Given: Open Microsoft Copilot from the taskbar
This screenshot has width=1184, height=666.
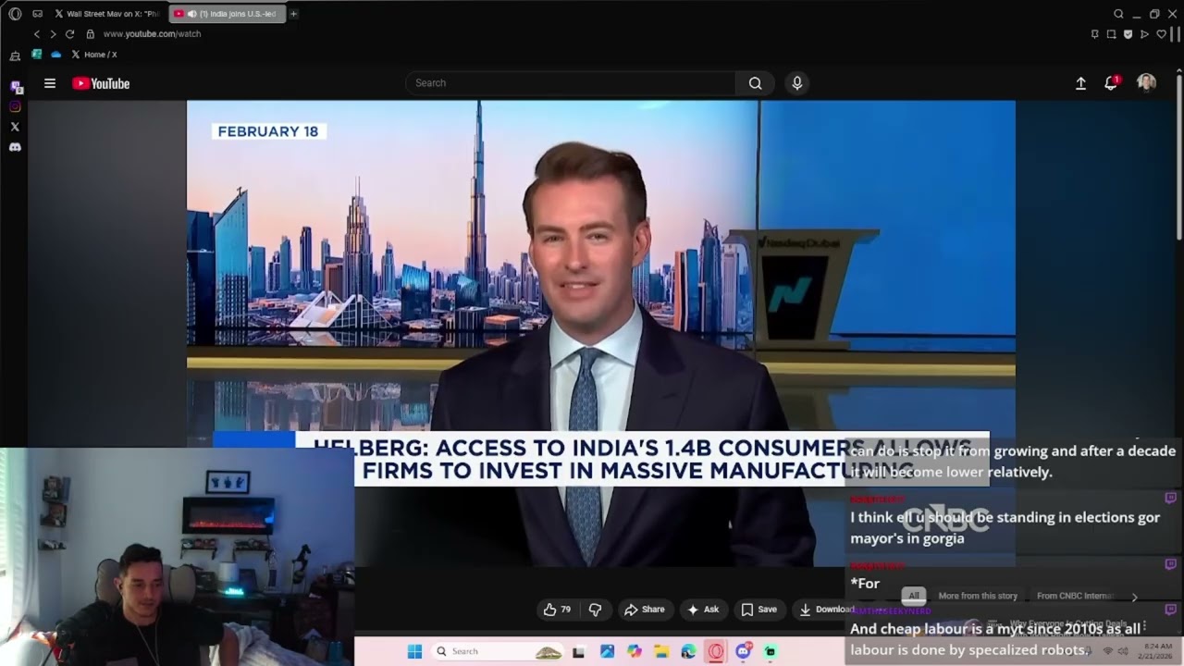Looking at the screenshot, I should pos(634,651).
